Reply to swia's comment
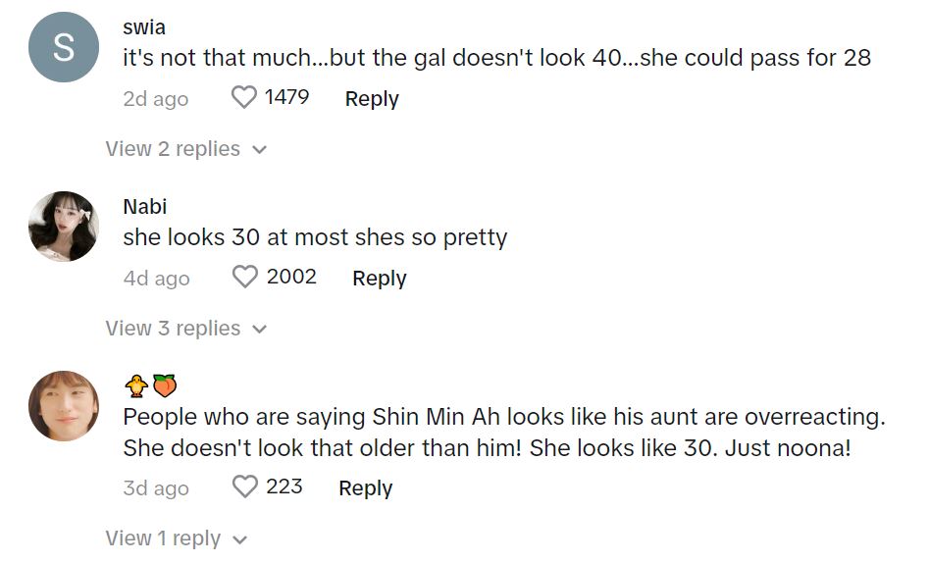929x563 pixels. click(372, 99)
